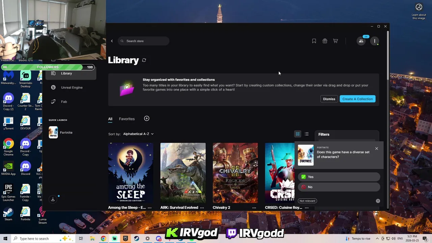Open Among the Sleep game cover
Viewport: 432px width, 243px height.
point(131,173)
